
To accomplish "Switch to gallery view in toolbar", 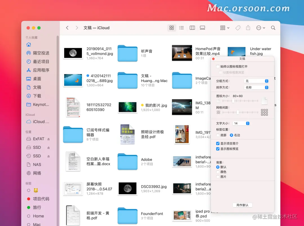I will coord(202,28).
